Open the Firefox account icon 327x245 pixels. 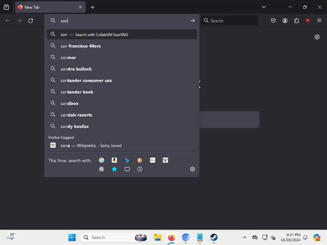(x=285, y=20)
